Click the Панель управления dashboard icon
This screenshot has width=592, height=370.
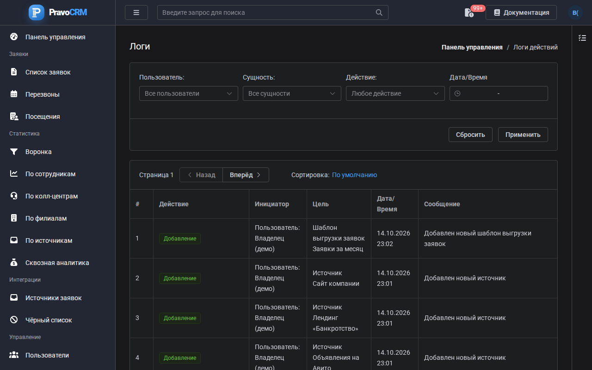click(14, 37)
